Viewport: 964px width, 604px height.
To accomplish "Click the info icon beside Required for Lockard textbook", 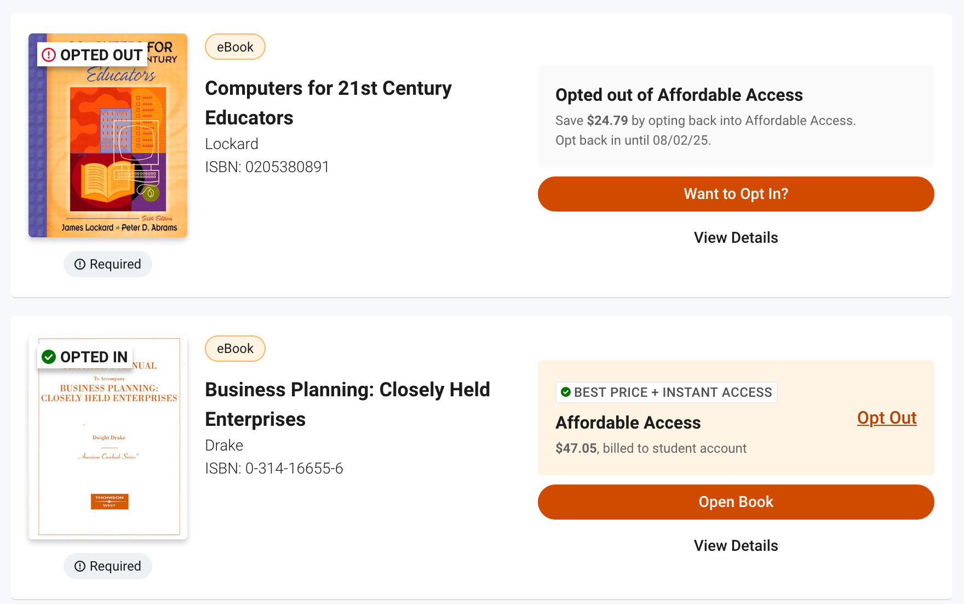I will coord(81,264).
